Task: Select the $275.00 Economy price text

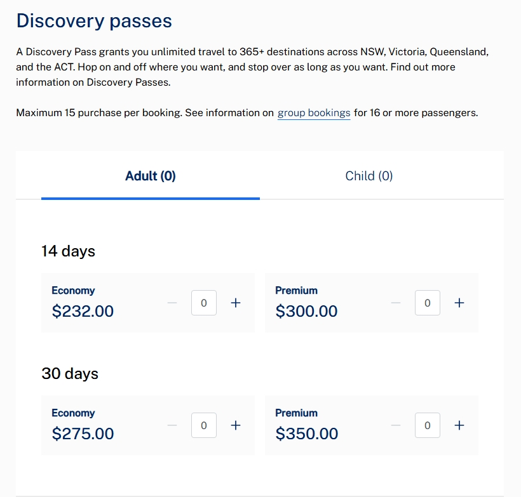Action: 83,434
